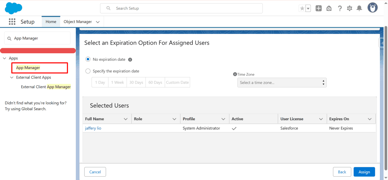
Task: Choose the 60 Days expiration button
Action: 155,82
